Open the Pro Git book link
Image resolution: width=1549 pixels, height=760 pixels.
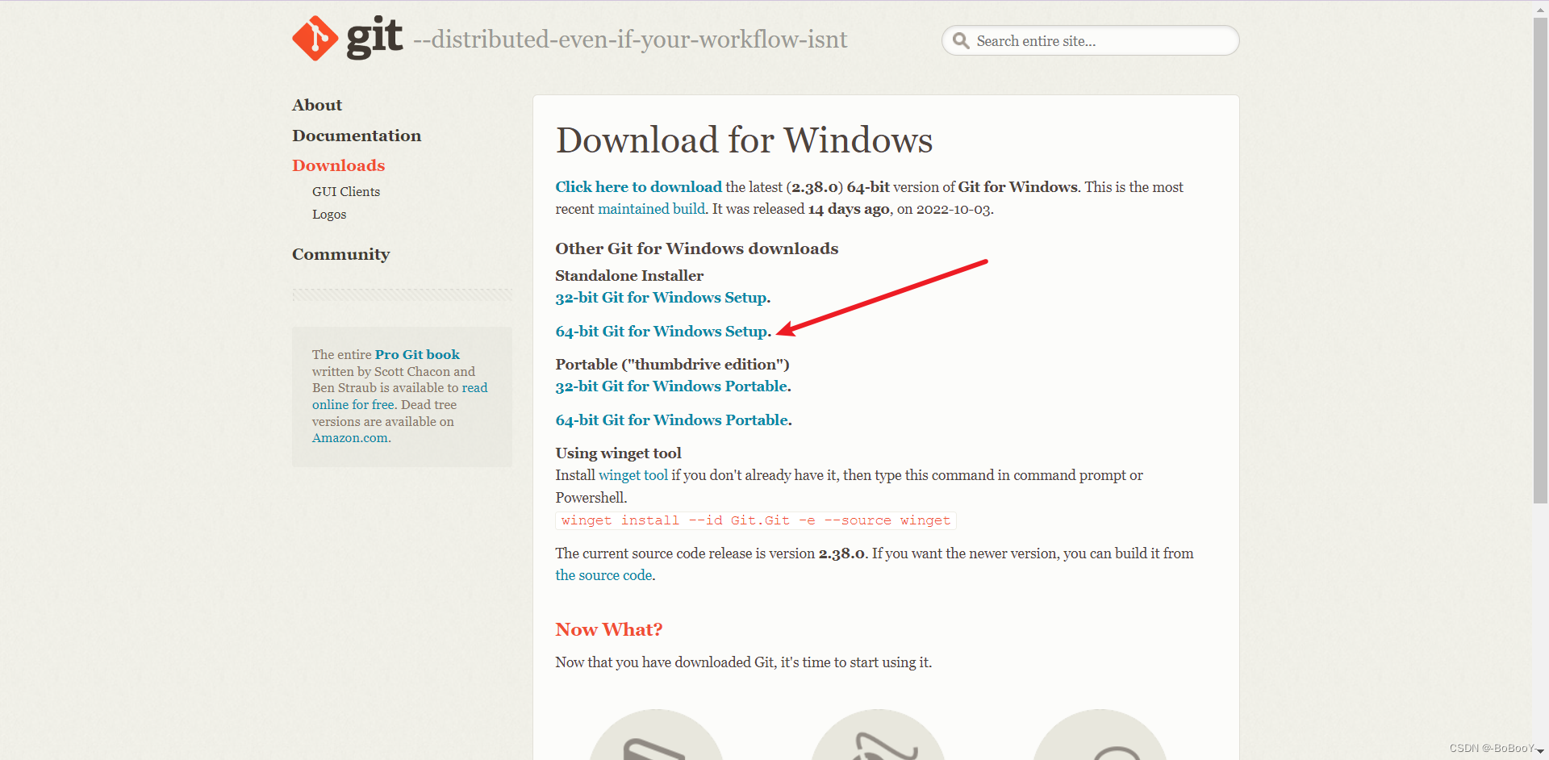[417, 354]
